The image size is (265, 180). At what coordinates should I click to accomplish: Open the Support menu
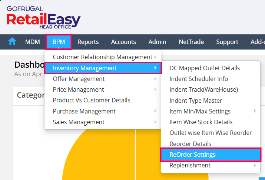[227, 42]
